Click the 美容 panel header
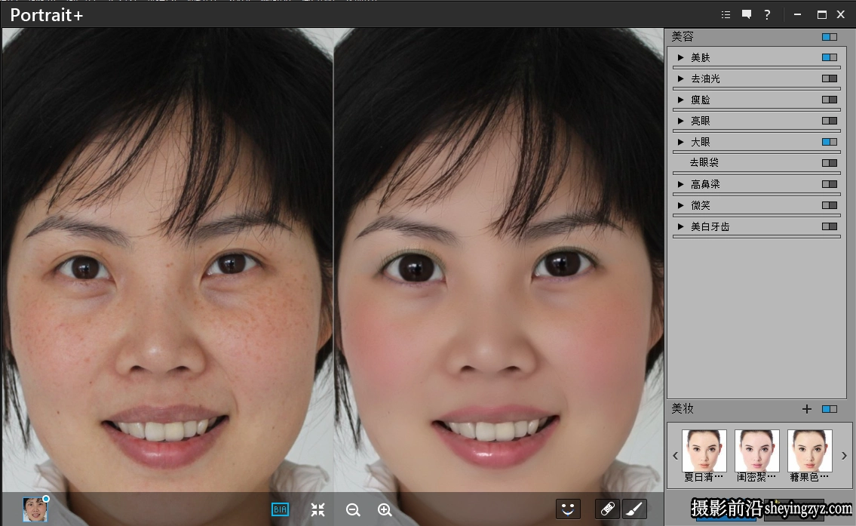The width and height of the screenshot is (856, 526). 683,36
